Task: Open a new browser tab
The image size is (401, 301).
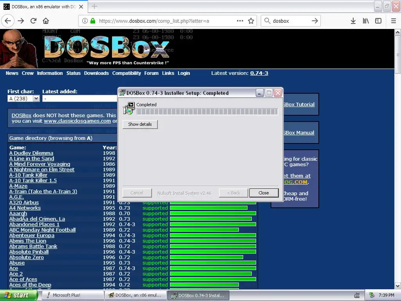Action: tap(94, 6)
